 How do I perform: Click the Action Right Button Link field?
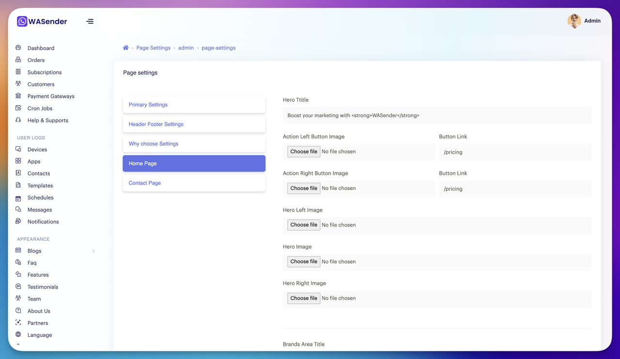(515, 189)
